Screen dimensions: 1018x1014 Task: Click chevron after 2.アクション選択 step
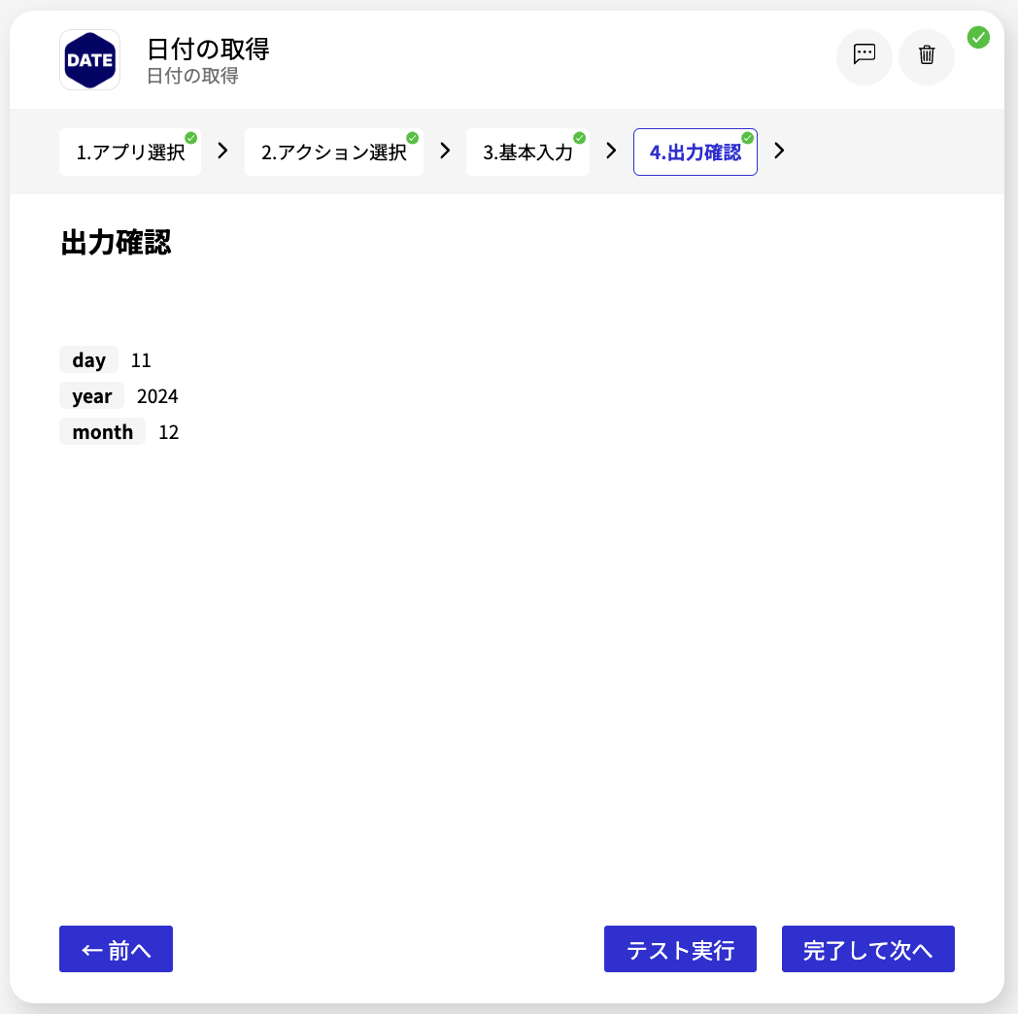click(x=445, y=151)
